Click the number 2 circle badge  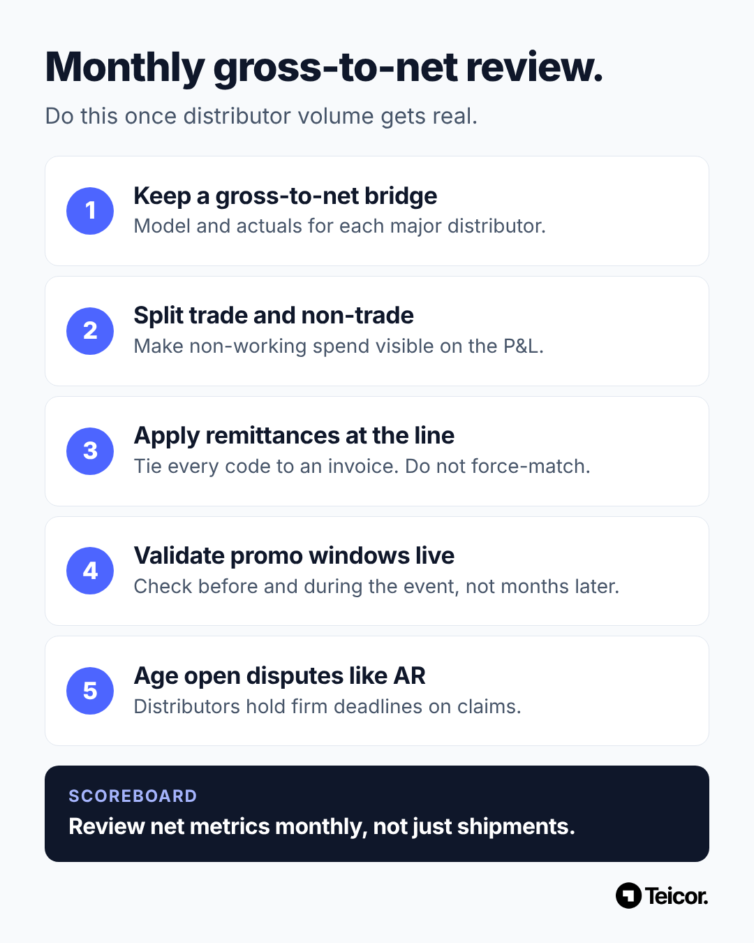coord(90,331)
